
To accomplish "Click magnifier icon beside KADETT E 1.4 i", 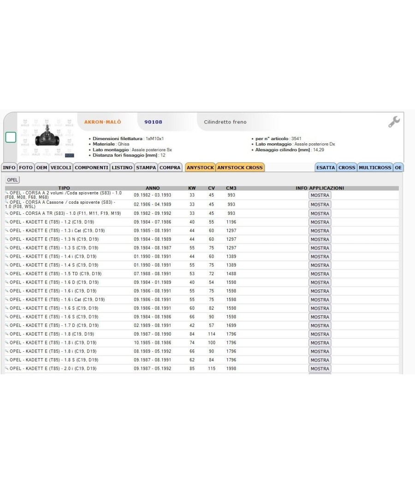I will coord(7,256).
